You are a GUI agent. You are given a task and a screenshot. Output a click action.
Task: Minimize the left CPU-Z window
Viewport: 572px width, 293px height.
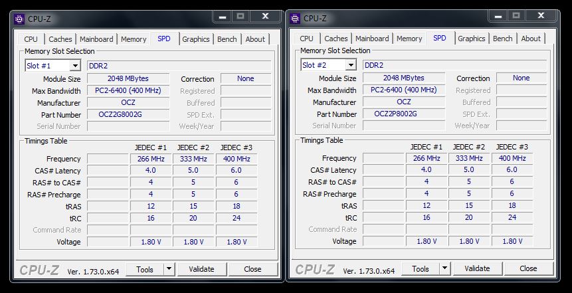(223, 17)
